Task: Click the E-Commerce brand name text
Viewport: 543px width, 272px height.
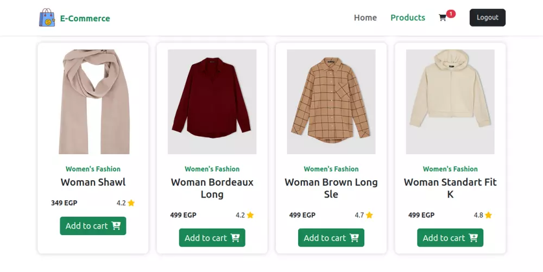Action: 85,18
